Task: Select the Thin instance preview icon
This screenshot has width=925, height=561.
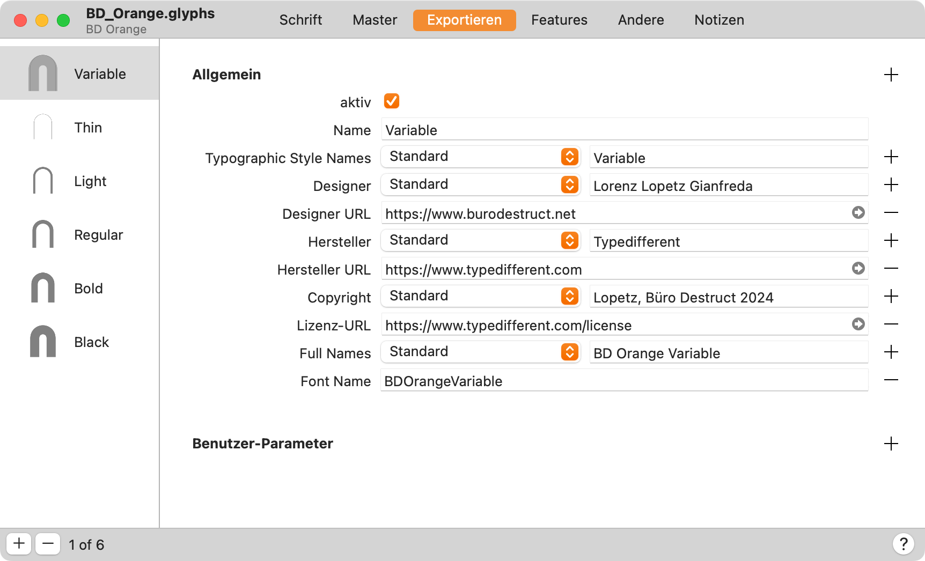Action: pos(43,127)
